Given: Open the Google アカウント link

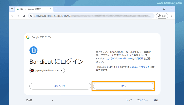Looking at the screenshot, I should click(x=140, y=67).
